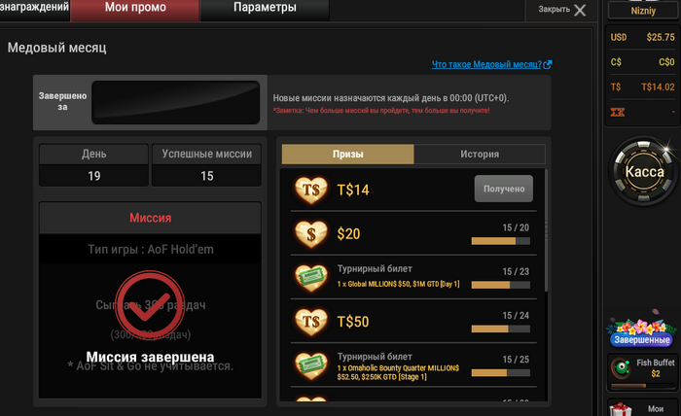681x416 pixels.
Task: Open the Параметры tab
Action: click(265, 9)
